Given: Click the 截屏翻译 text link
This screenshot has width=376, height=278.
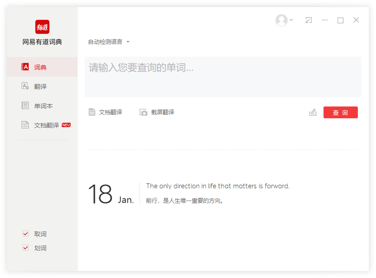Looking at the screenshot, I should 162,112.
